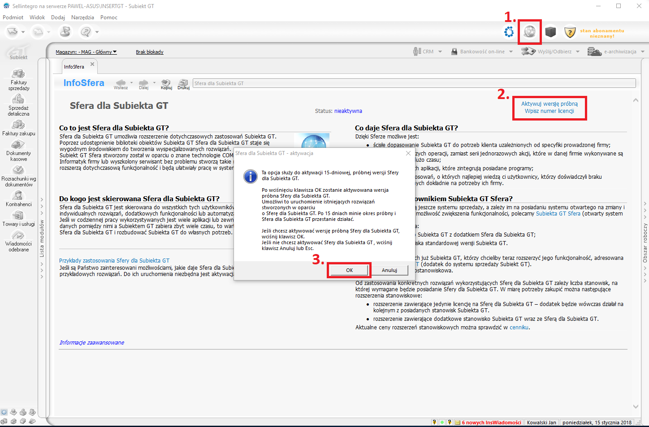Click Kowalski Jan in the status bar
Screen dimensions: 649x427
(x=541, y=422)
